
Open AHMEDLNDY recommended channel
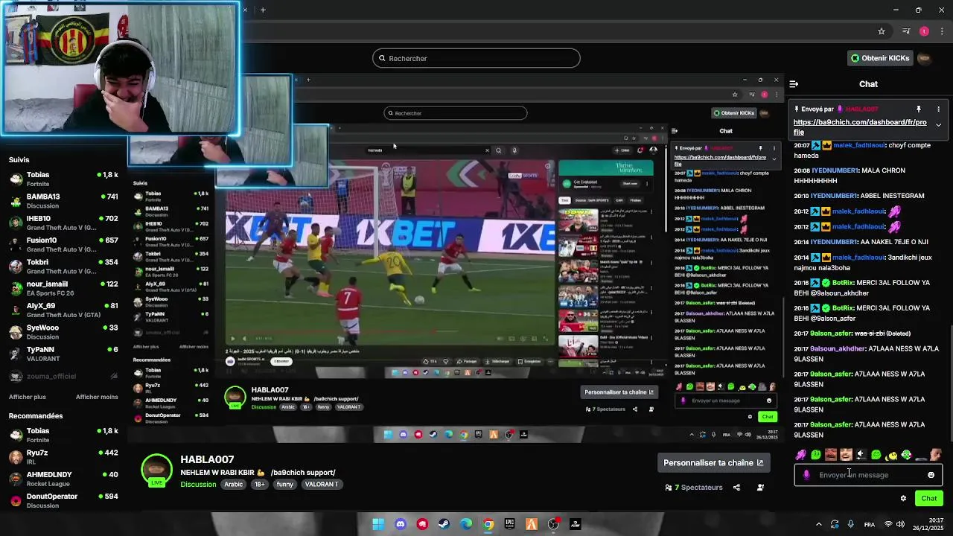63,479
